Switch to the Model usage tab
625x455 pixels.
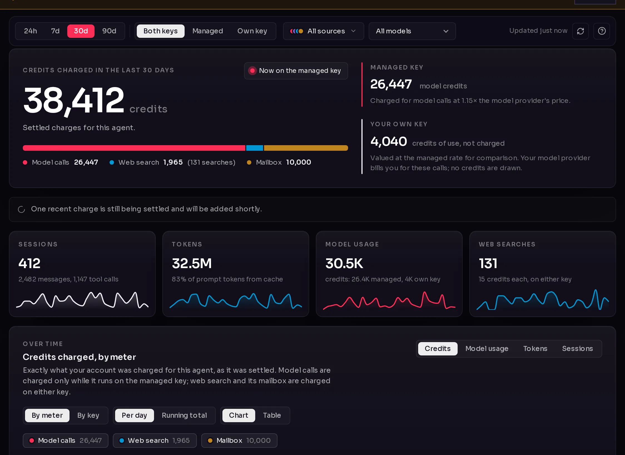click(487, 348)
